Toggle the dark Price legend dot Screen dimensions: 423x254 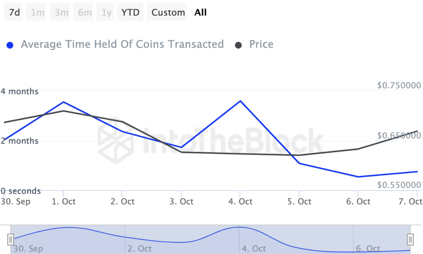click(238, 45)
